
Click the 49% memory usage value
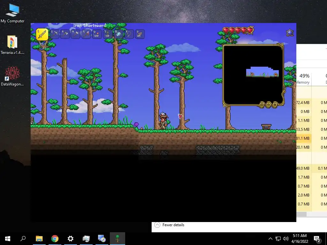pos(304,76)
